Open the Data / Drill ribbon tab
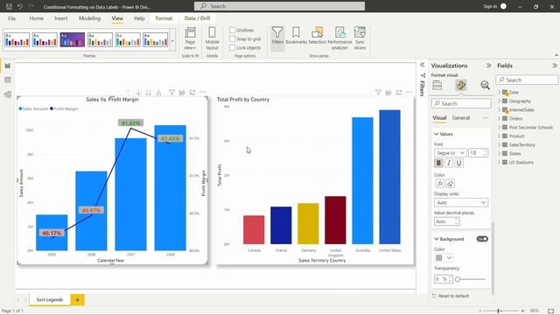This screenshot has width=560, height=315. coord(197,18)
